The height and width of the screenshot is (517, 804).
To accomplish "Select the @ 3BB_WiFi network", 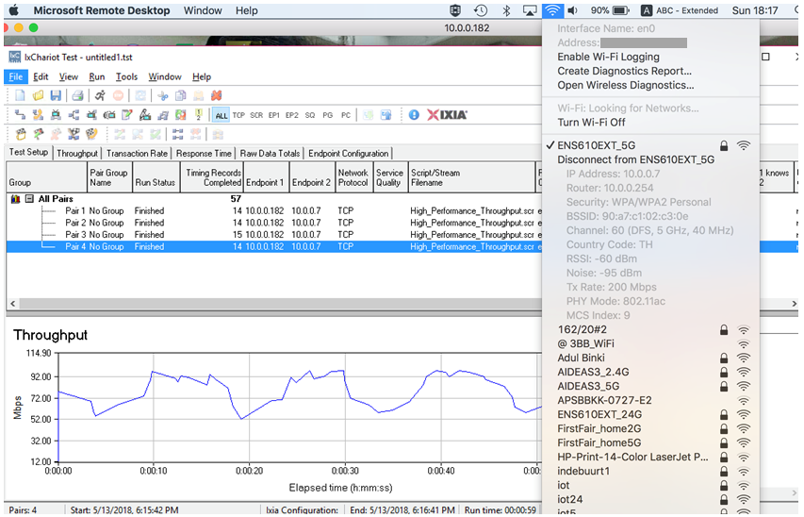I will pyautogui.click(x=650, y=343).
